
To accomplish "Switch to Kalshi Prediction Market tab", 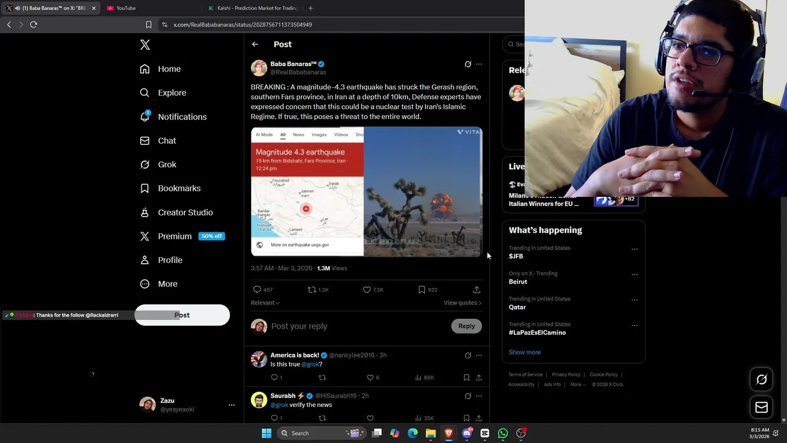I will pyautogui.click(x=252, y=8).
